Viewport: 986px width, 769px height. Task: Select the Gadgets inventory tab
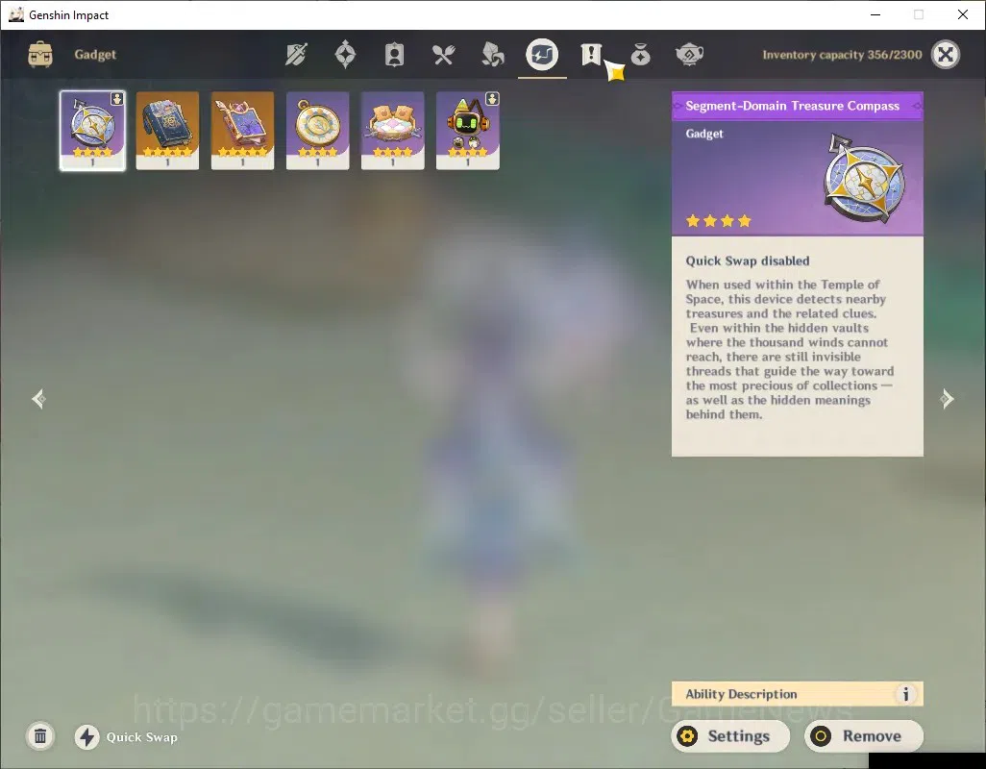(542, 55)
